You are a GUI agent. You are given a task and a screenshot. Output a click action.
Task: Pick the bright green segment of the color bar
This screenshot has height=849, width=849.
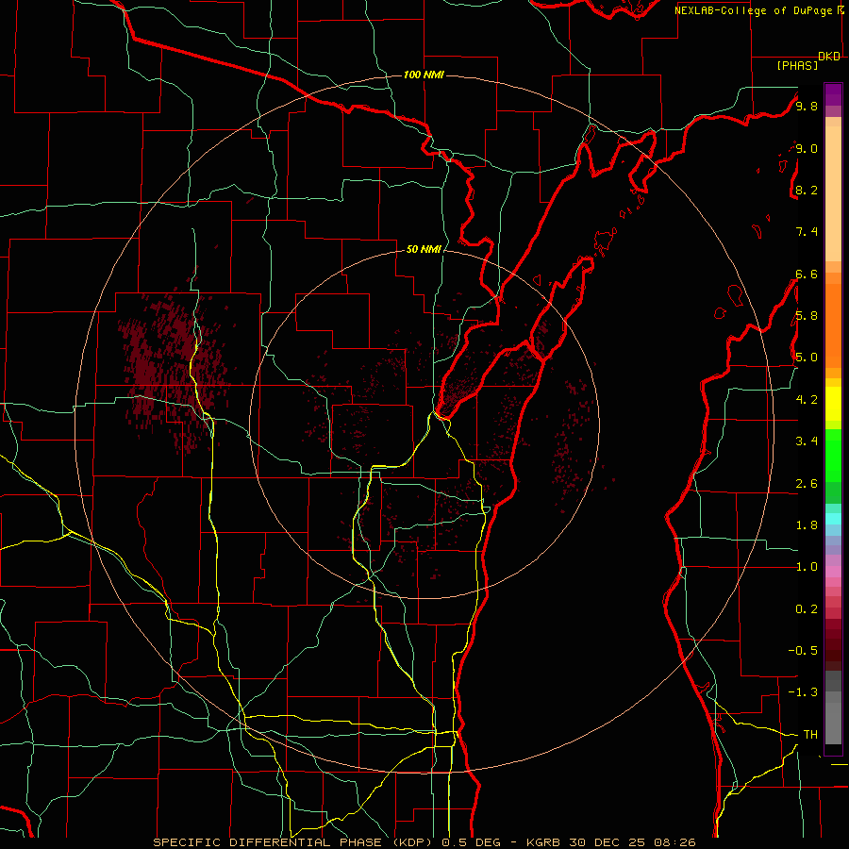coord(833,456)
